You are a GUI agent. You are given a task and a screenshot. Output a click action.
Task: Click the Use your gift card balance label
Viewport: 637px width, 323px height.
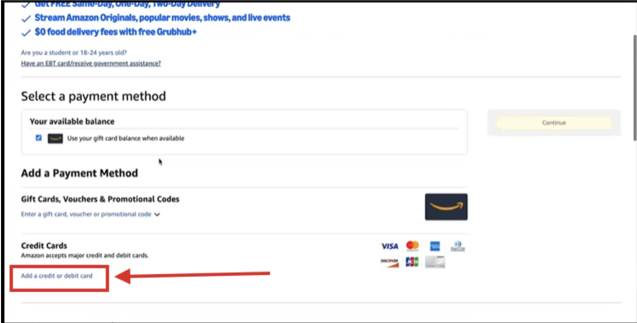coord(126,138)
